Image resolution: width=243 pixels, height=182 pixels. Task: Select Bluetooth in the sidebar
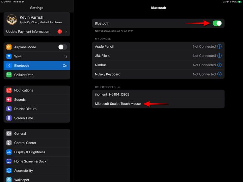tap(37, 66)
